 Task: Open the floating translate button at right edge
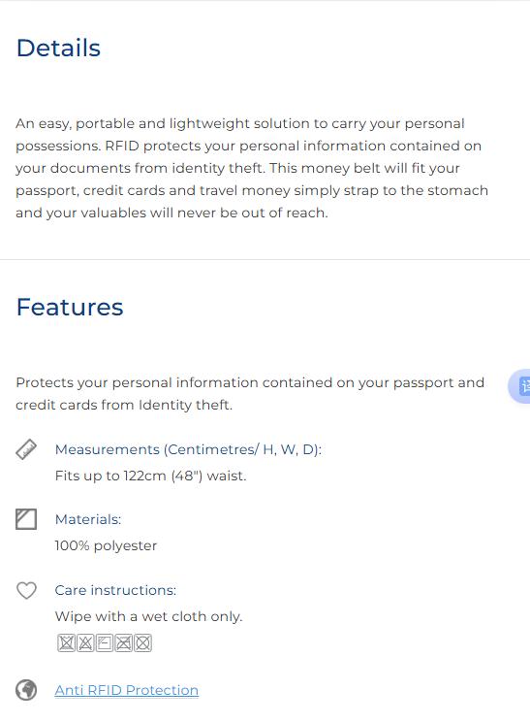(x=520, y=386)
